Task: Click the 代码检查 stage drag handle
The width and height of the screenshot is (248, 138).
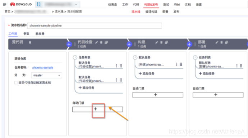Action: point(75,44)
